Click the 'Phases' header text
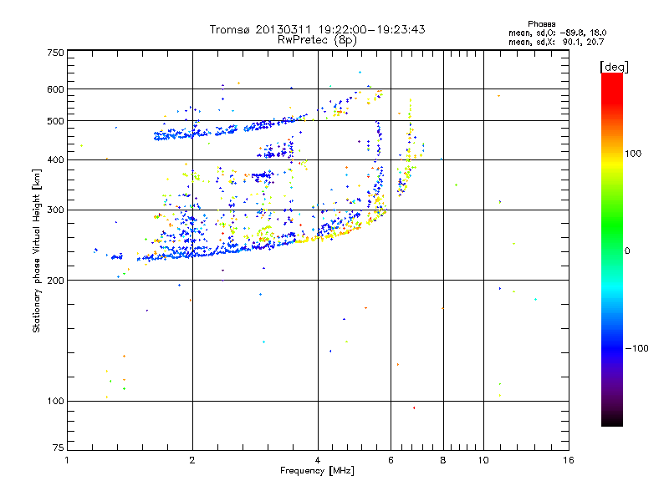This screenshot has height=501, width=669. tap(541, 24)
